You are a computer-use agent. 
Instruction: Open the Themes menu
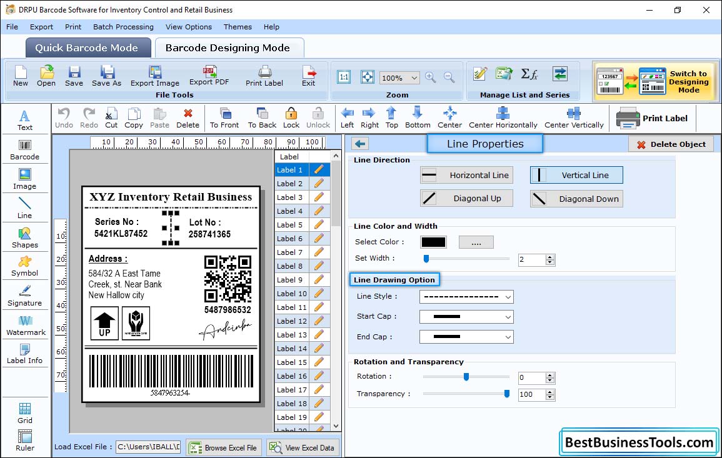pos(238,27)
